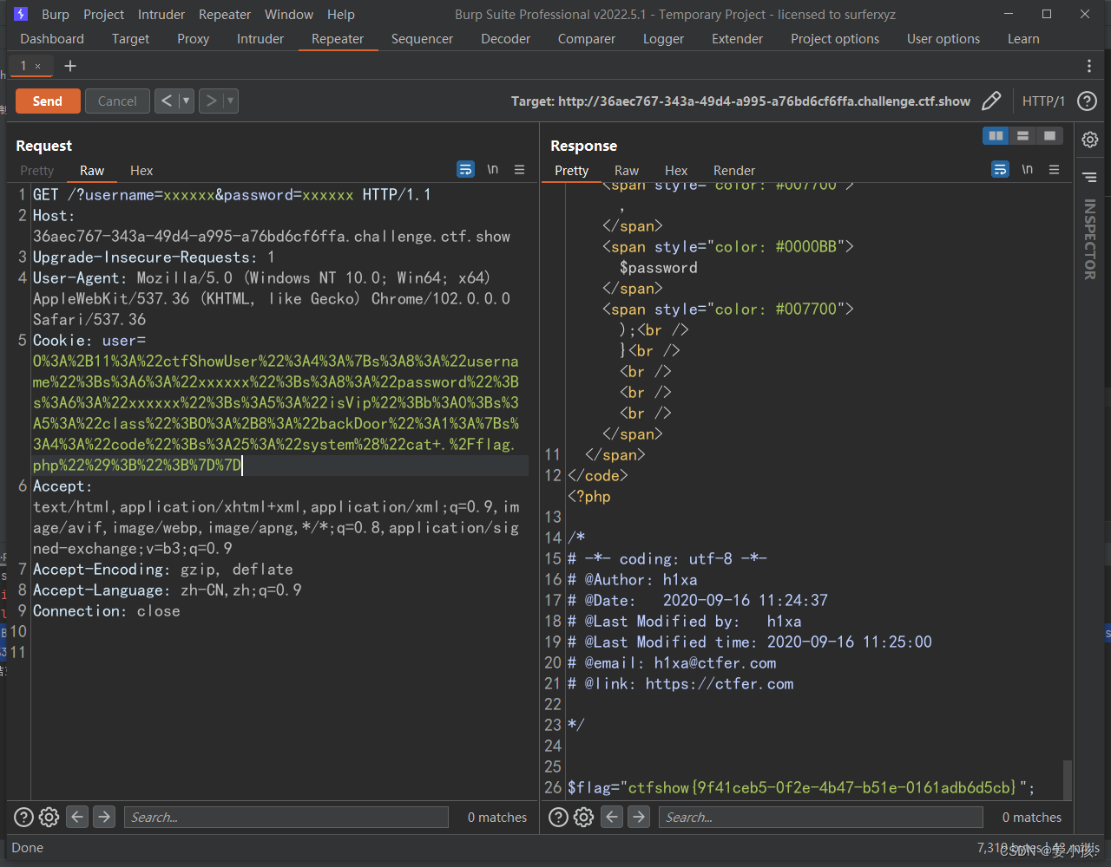This screenshot has height=867, width=1111.
Task: Switch to the Dashboard tab
Action: (x=52, y=39)
